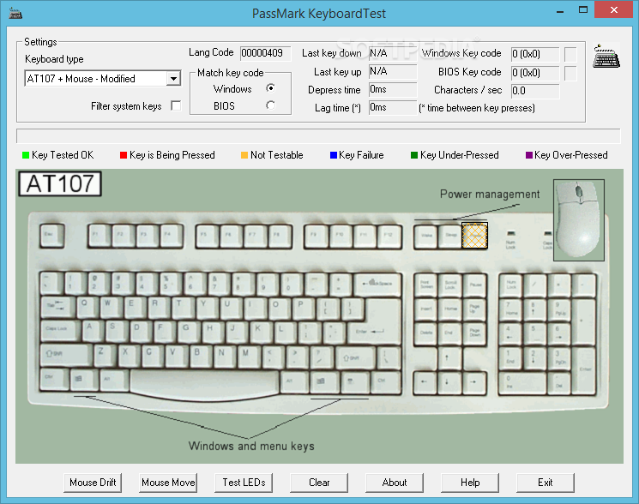Click the Caps Lock key on keyboard
The width and height of the screenshot is (639, 504).
(x=60, y=330)
